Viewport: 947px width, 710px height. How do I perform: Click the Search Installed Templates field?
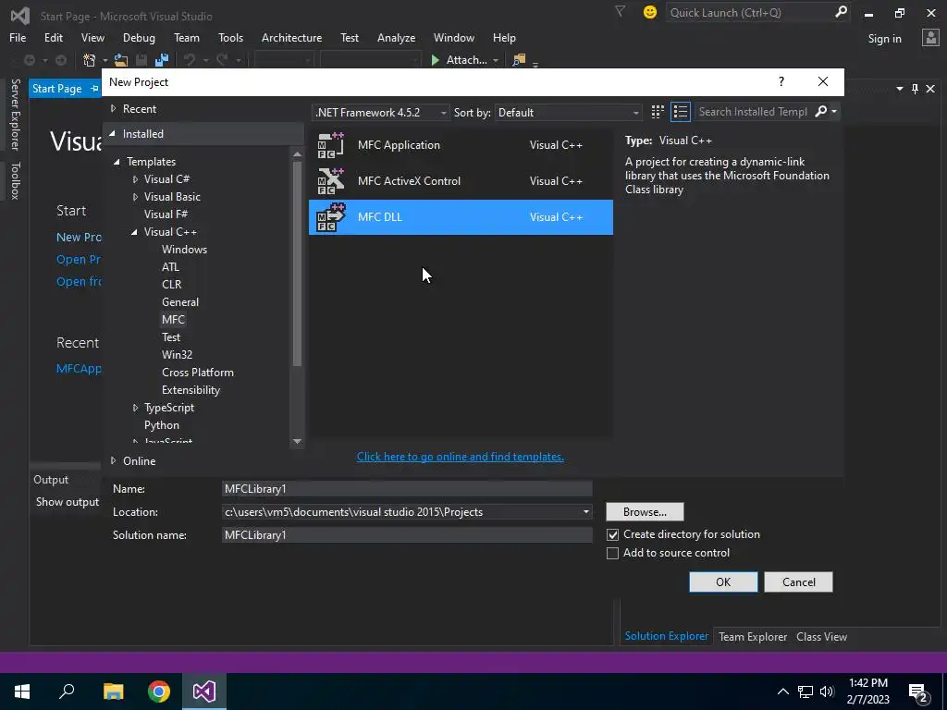click(x=753, y=112)
